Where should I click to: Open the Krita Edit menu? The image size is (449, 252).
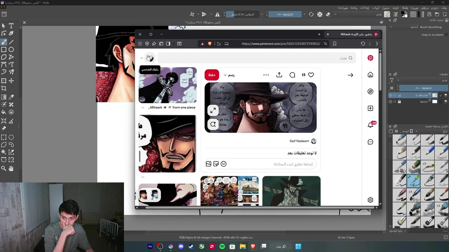(434, 8)
